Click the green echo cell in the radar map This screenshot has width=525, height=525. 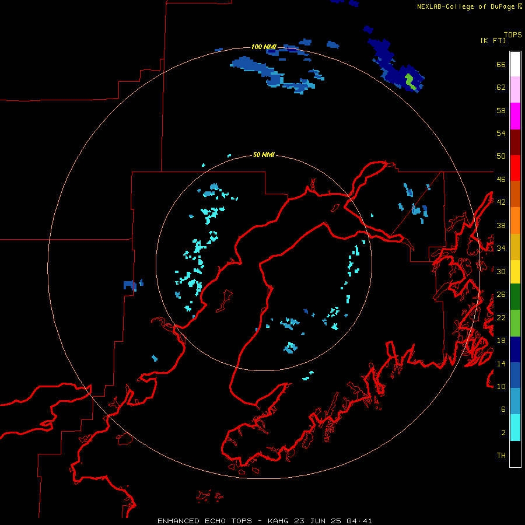410,82
